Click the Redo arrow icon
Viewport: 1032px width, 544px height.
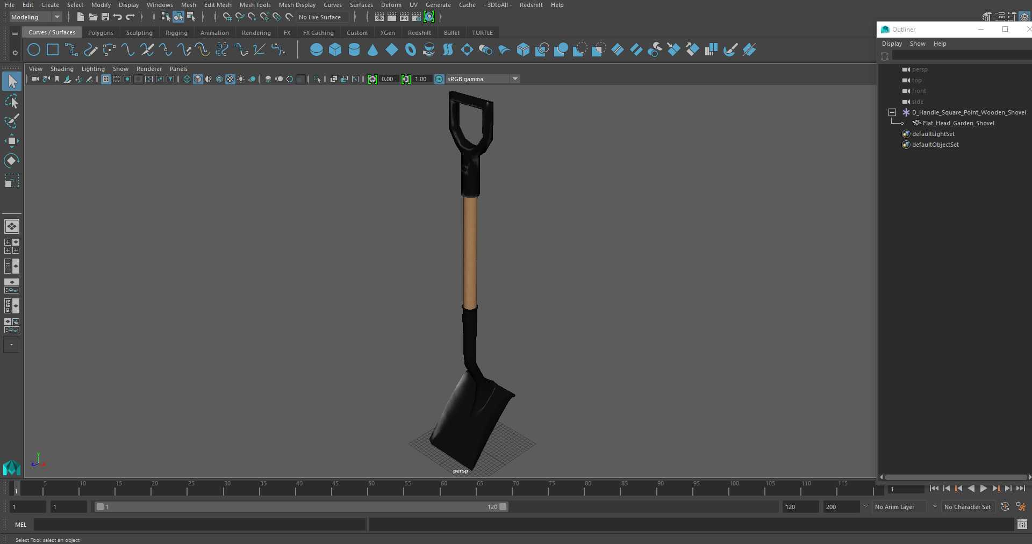coord(130,17)
